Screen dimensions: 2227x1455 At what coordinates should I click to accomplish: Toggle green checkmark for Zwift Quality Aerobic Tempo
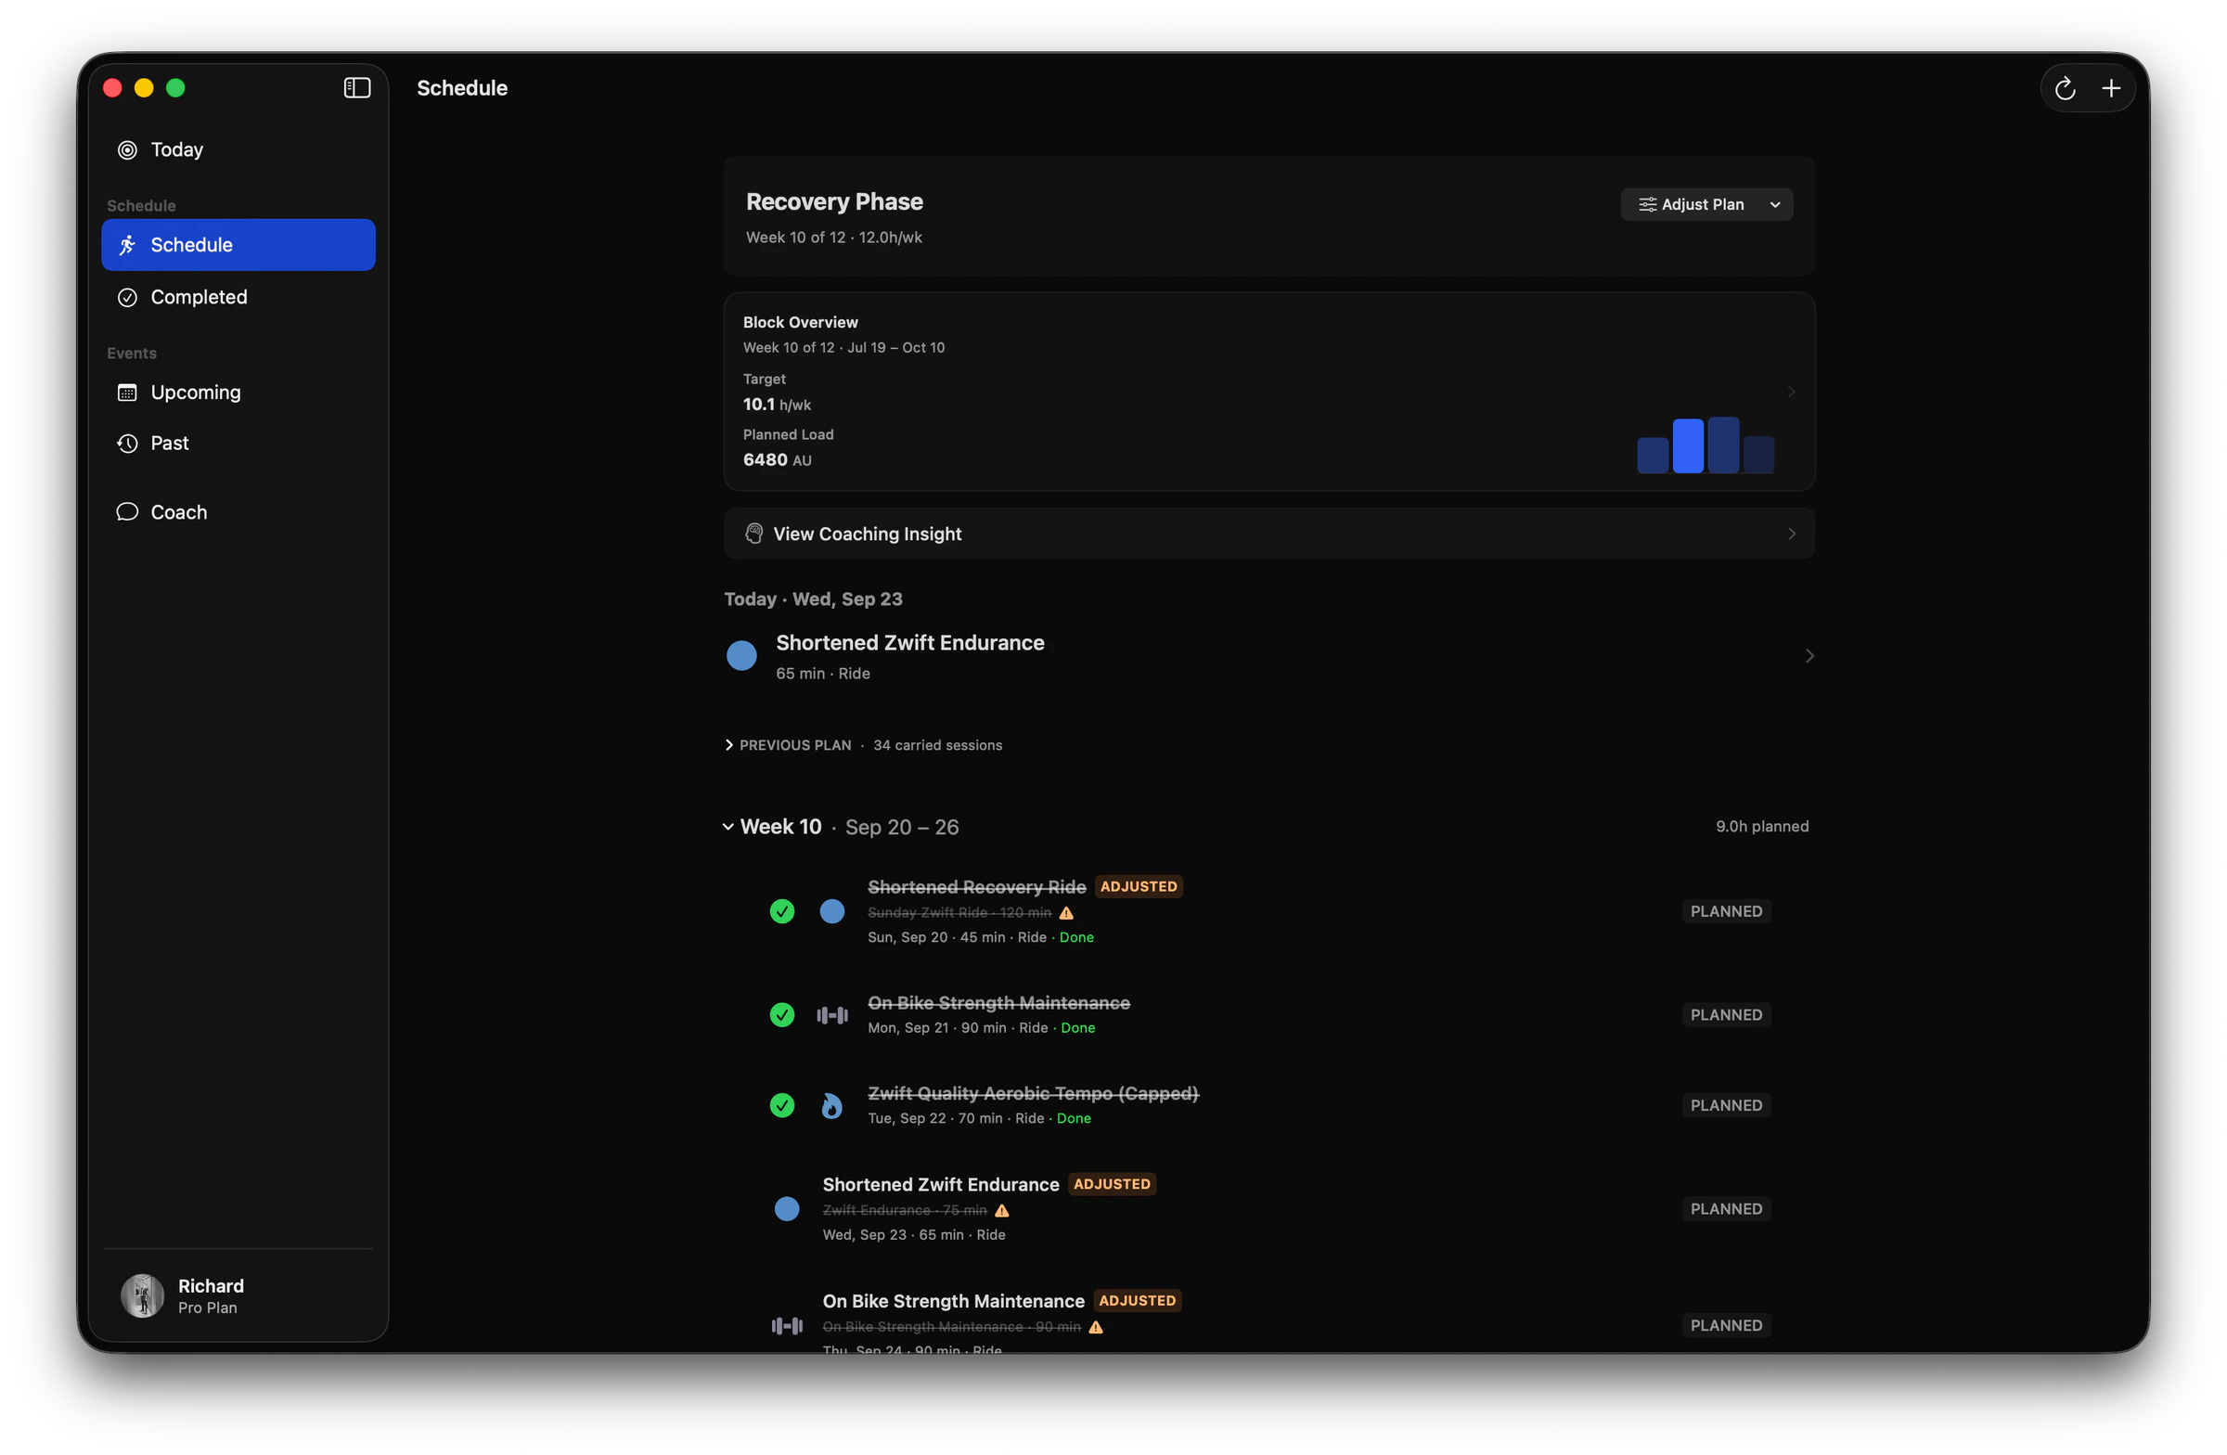pyautogui.click(x=781, y=1105)
